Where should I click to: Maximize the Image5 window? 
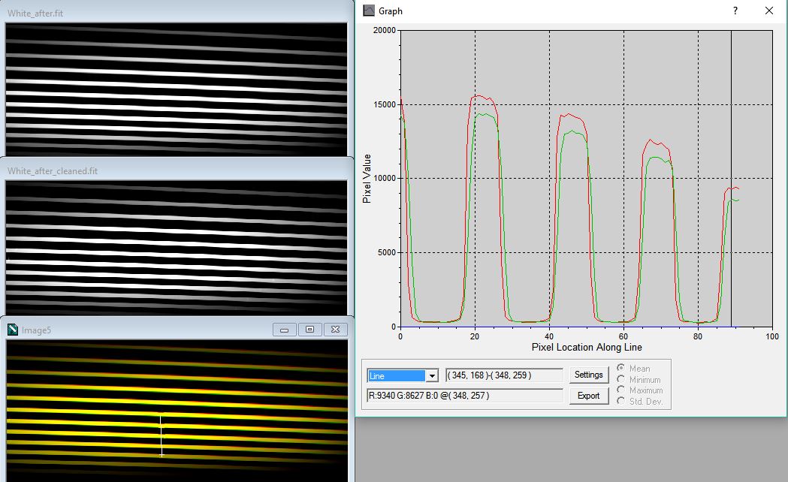309,330
